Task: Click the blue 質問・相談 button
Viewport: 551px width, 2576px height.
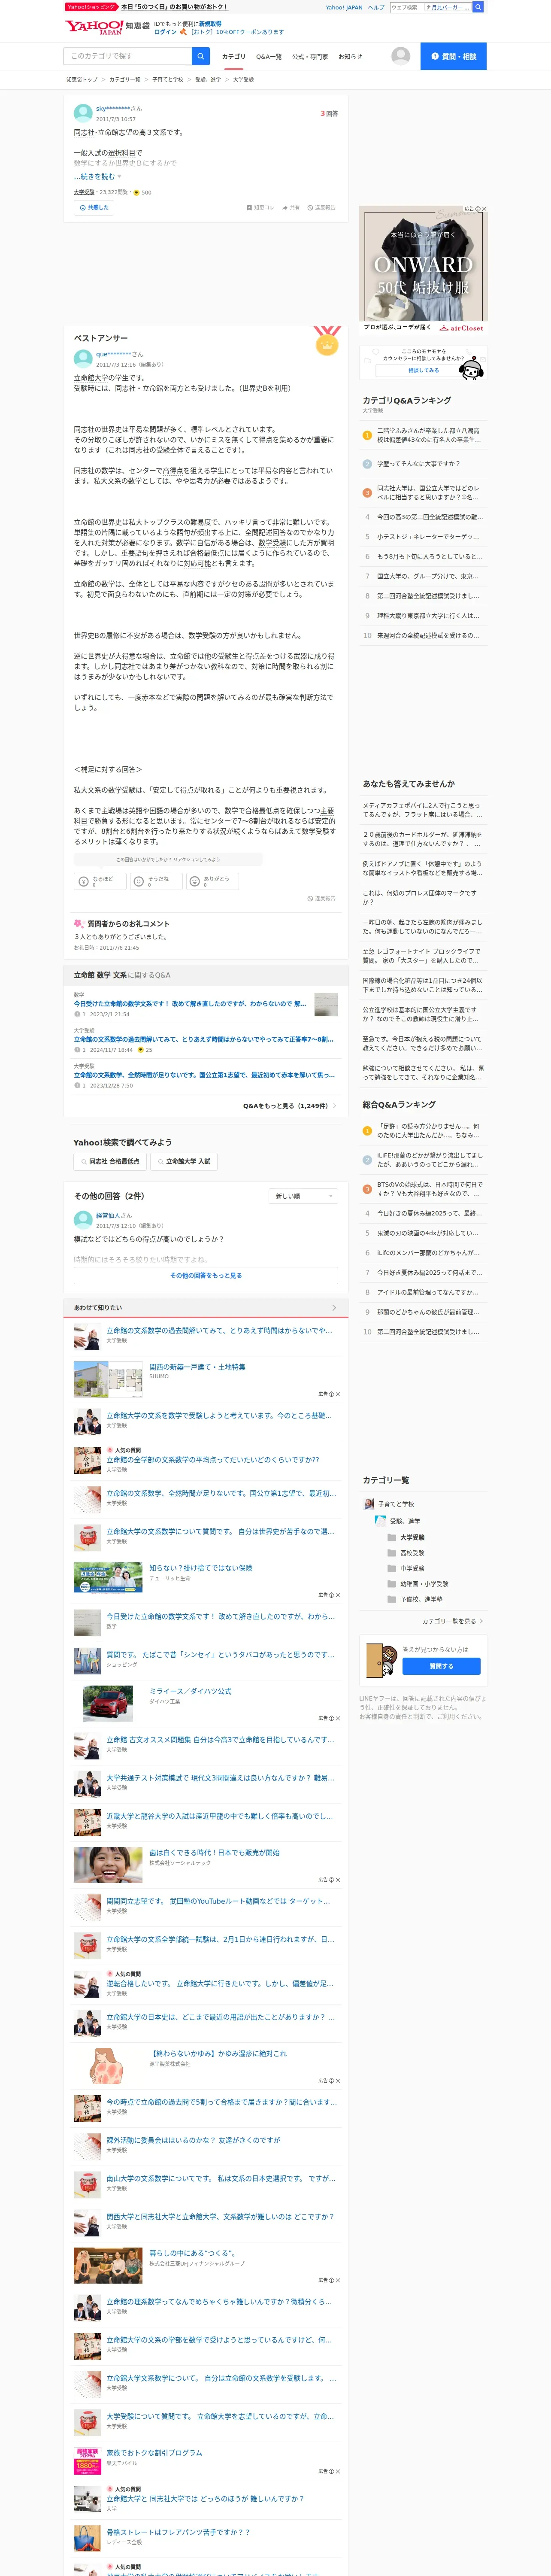Action: point(453,56)
